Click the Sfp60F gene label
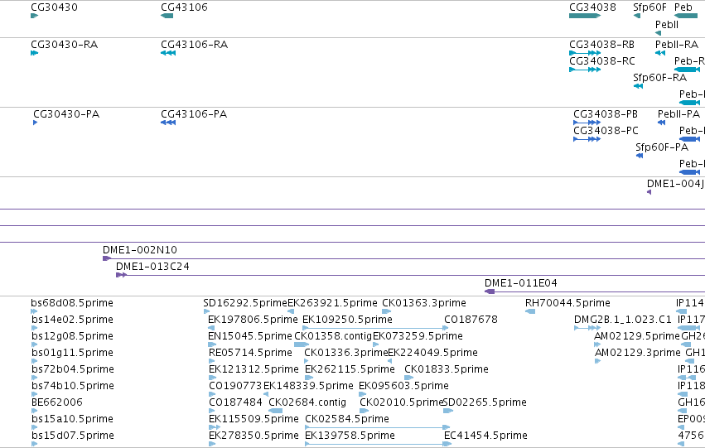The height and width of the screenshot is (448, 705). [649, 7]
